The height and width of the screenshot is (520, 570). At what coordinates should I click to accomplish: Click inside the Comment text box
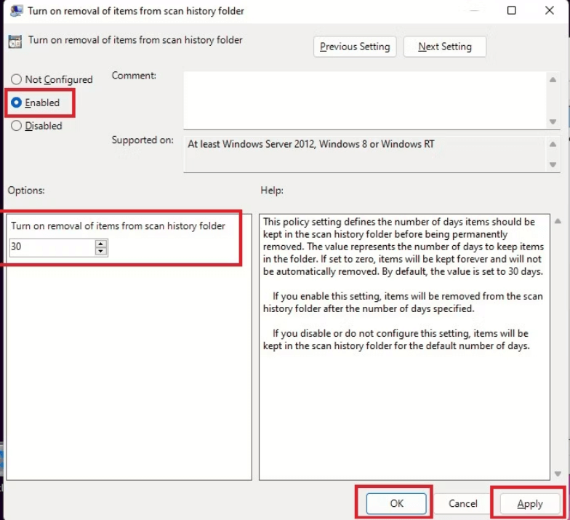pyautogui.click(x=364, y=99)
